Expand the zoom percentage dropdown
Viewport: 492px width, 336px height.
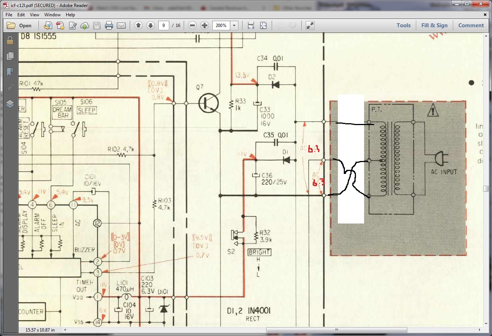click(234, 26)
